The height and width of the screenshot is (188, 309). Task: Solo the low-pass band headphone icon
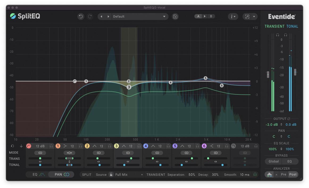256,146
